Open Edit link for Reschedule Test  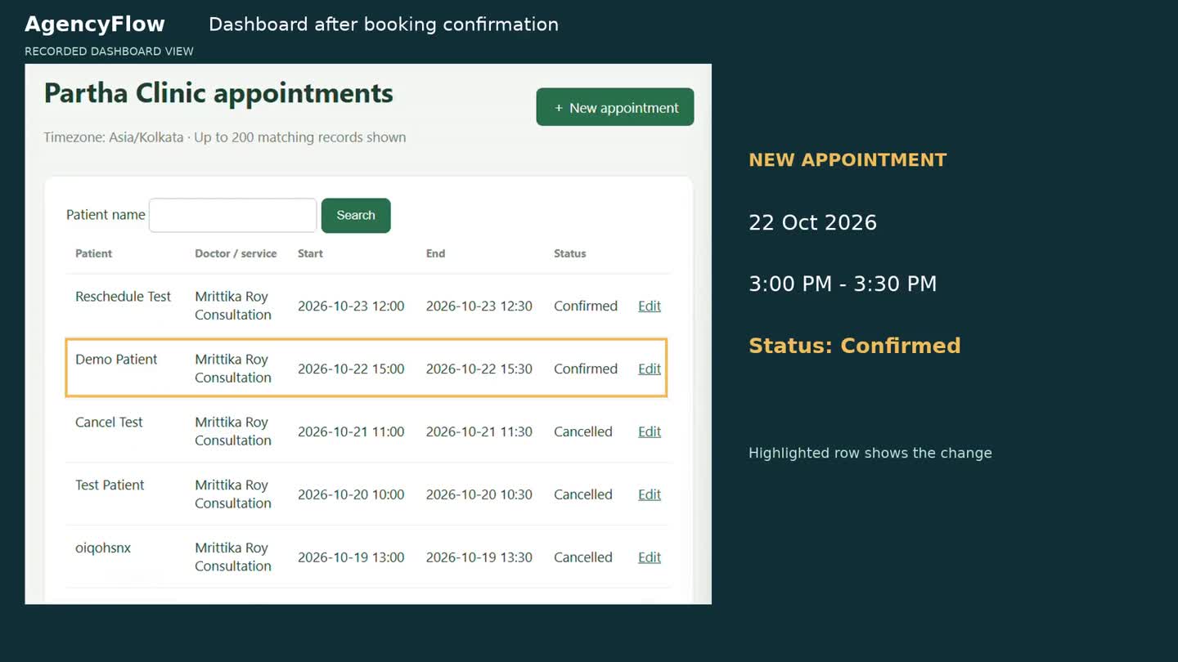(x=650, y=306)
